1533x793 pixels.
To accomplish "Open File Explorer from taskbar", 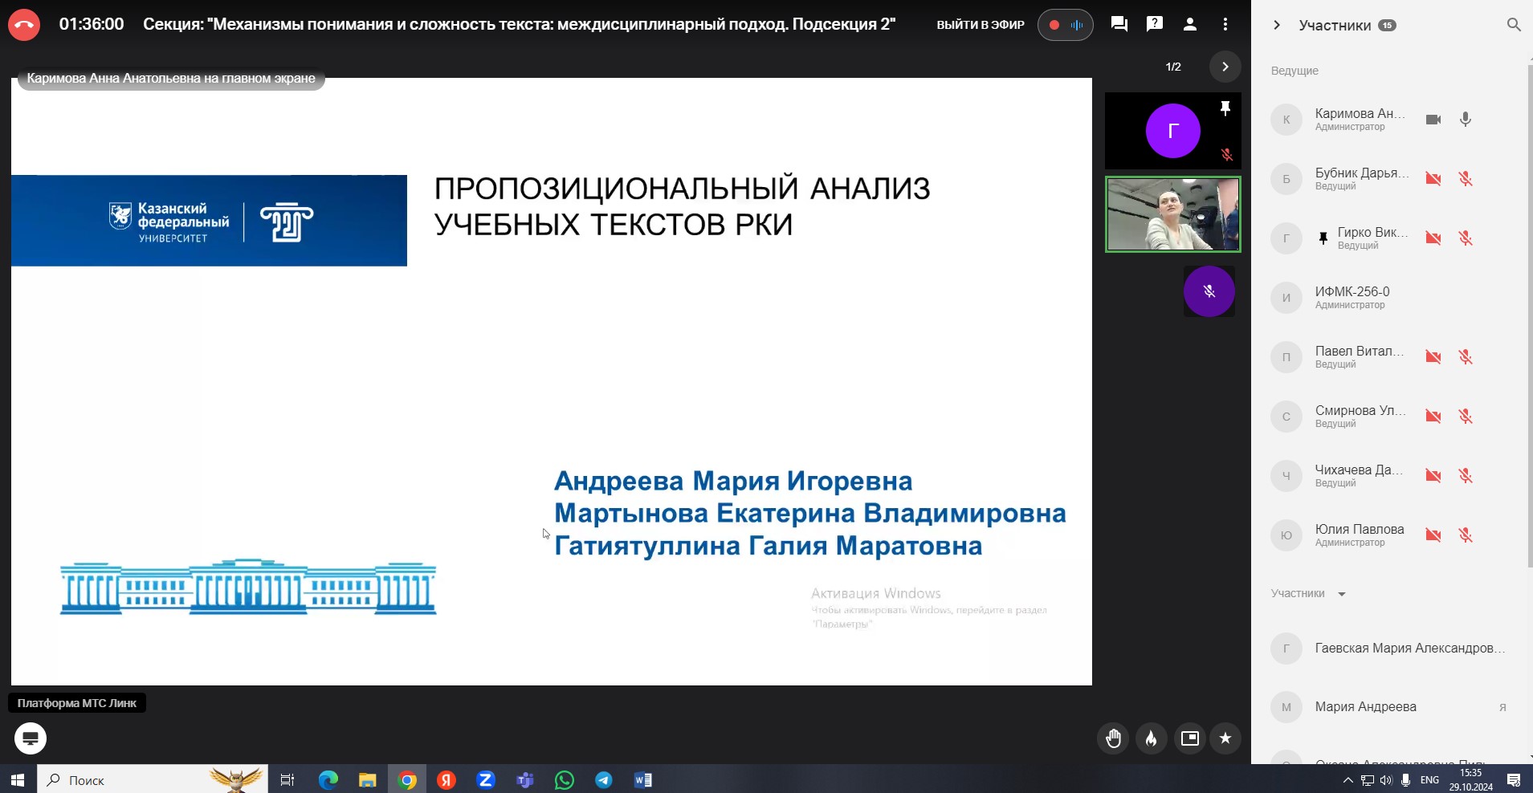I will tap(367, 779).
